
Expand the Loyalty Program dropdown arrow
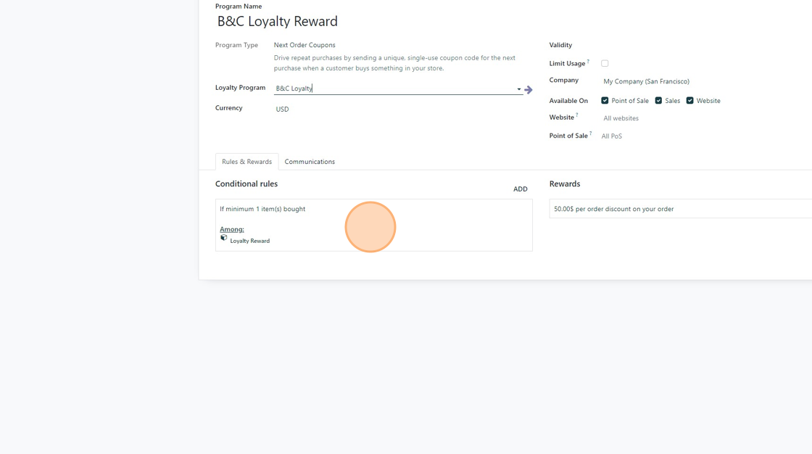point(518,89)
